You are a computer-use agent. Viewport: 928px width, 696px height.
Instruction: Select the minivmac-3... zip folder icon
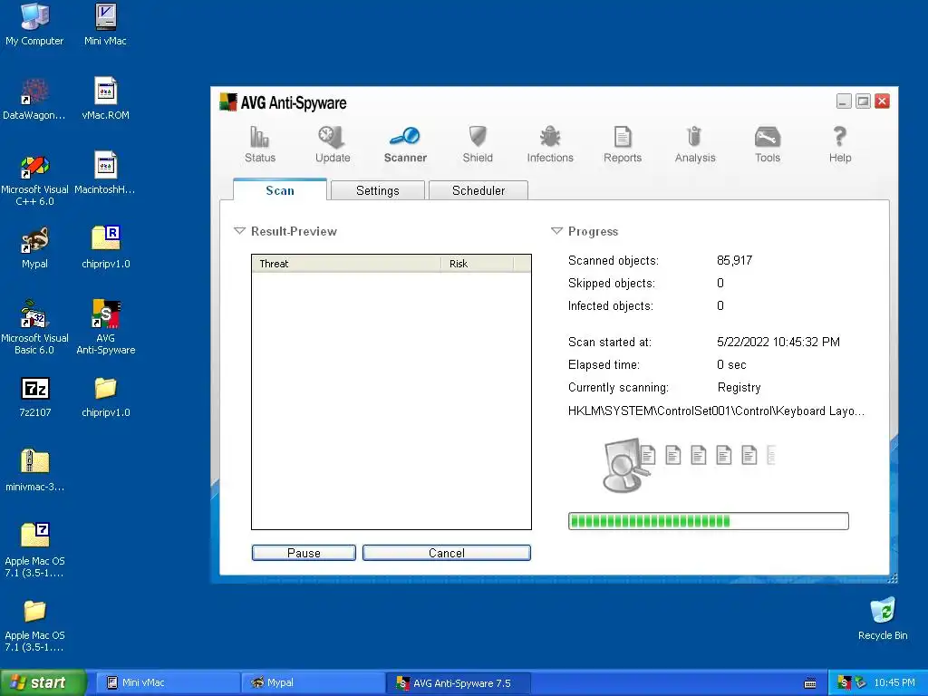[34, 471]
